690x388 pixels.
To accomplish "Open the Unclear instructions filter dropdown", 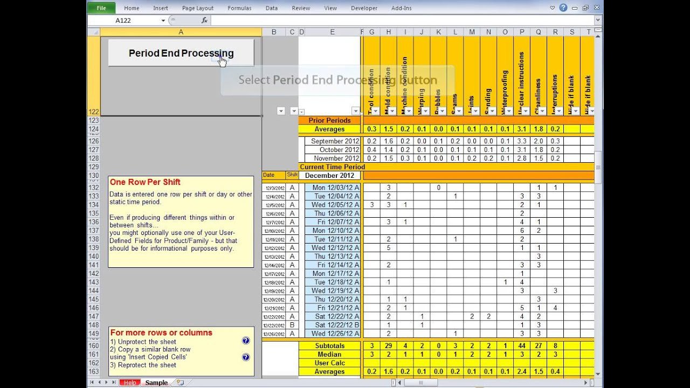I will pos(525,111).
